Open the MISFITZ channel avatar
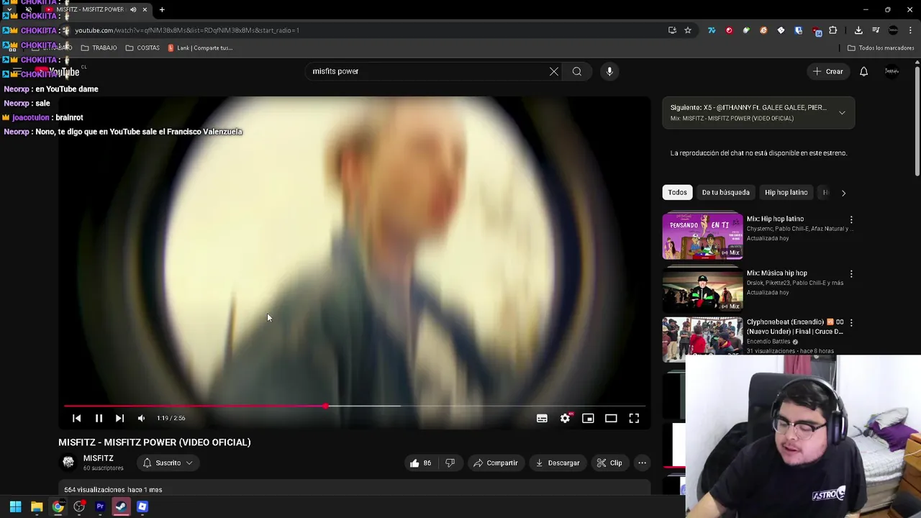Image resolution: width=921 pixels, height=518 pixels. (x=68, y=463)
